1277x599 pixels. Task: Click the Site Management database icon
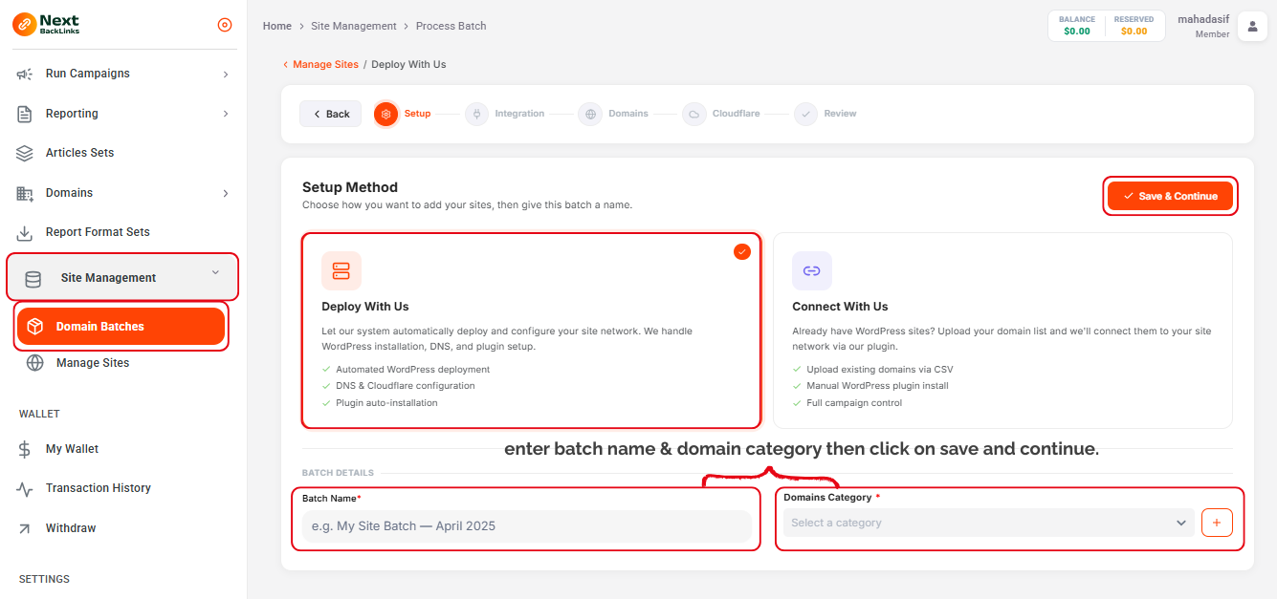click(33, 279)
